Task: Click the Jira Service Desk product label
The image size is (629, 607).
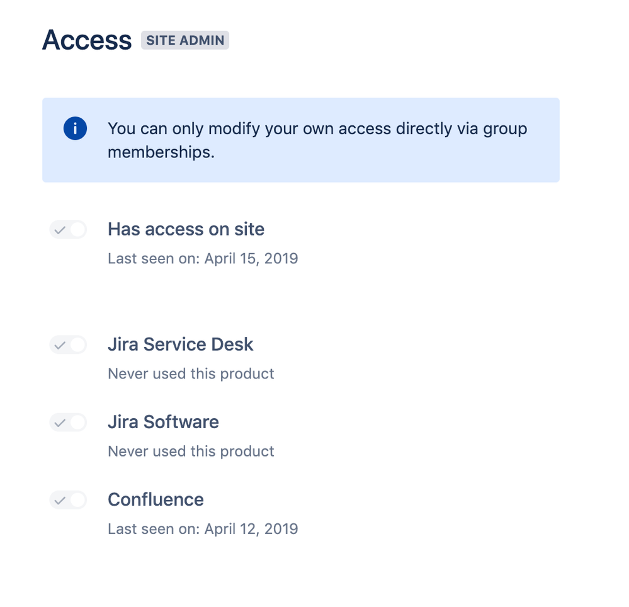Action: [180, 344]
